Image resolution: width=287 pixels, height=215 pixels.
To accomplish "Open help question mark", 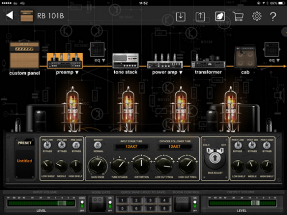I will 273,17.
